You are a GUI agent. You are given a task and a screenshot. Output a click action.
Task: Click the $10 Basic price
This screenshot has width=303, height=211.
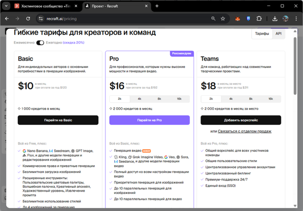(x=26, y=86)
